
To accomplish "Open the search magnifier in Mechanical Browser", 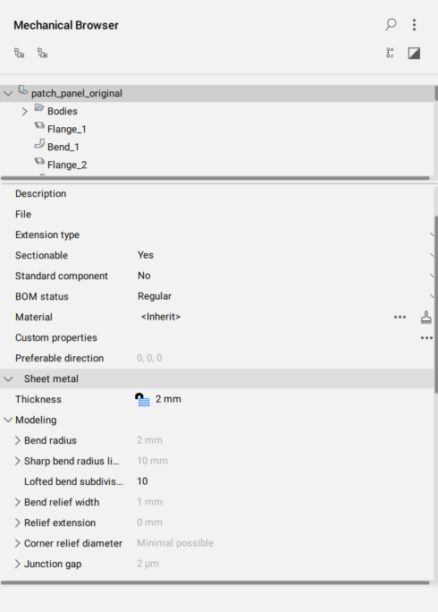I will click(x=391, y=24).
